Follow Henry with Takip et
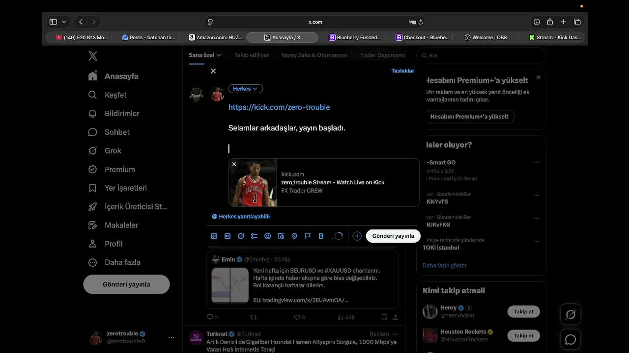Viewport: 629px width, 353px height. [523, 311]
